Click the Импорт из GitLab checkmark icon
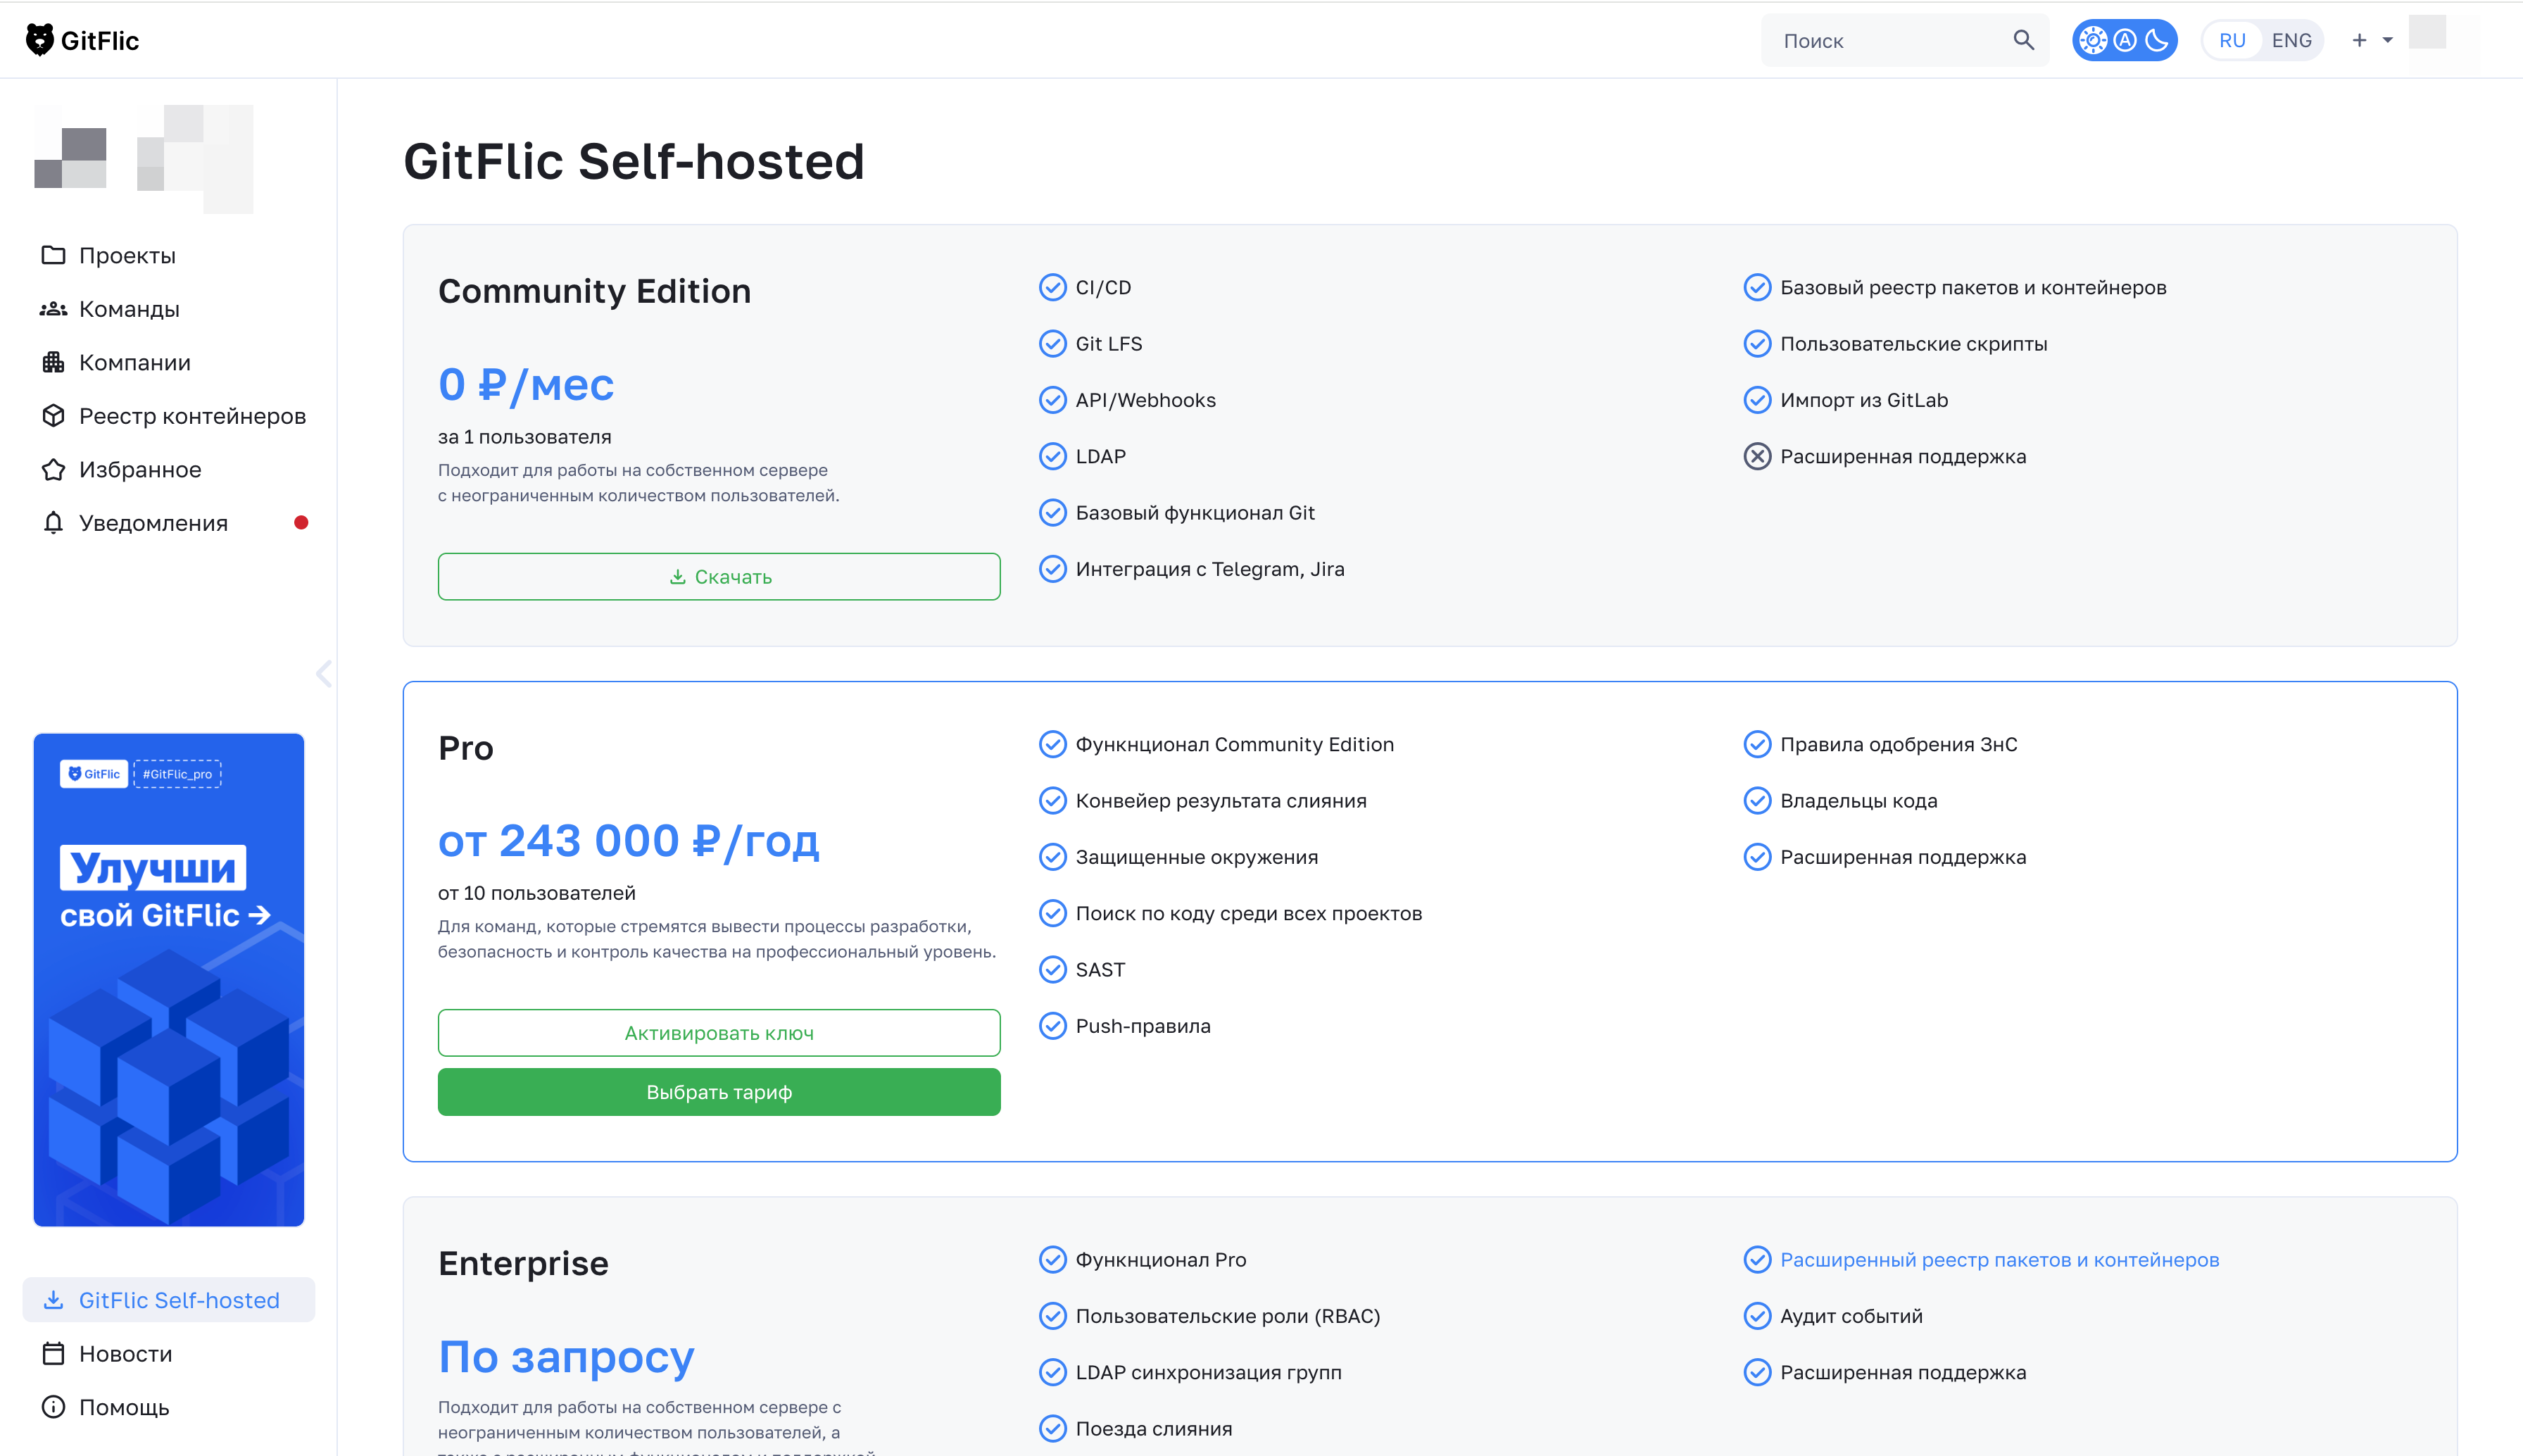The width and height of the screenshot is (2523, 1456). point(1757,400)
